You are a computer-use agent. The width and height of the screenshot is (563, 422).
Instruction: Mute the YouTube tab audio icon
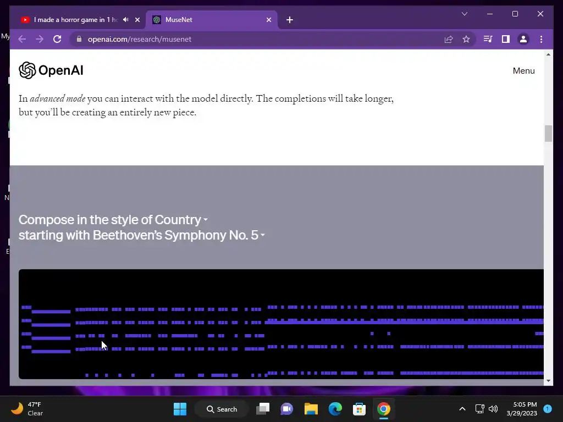coord(126,20)
